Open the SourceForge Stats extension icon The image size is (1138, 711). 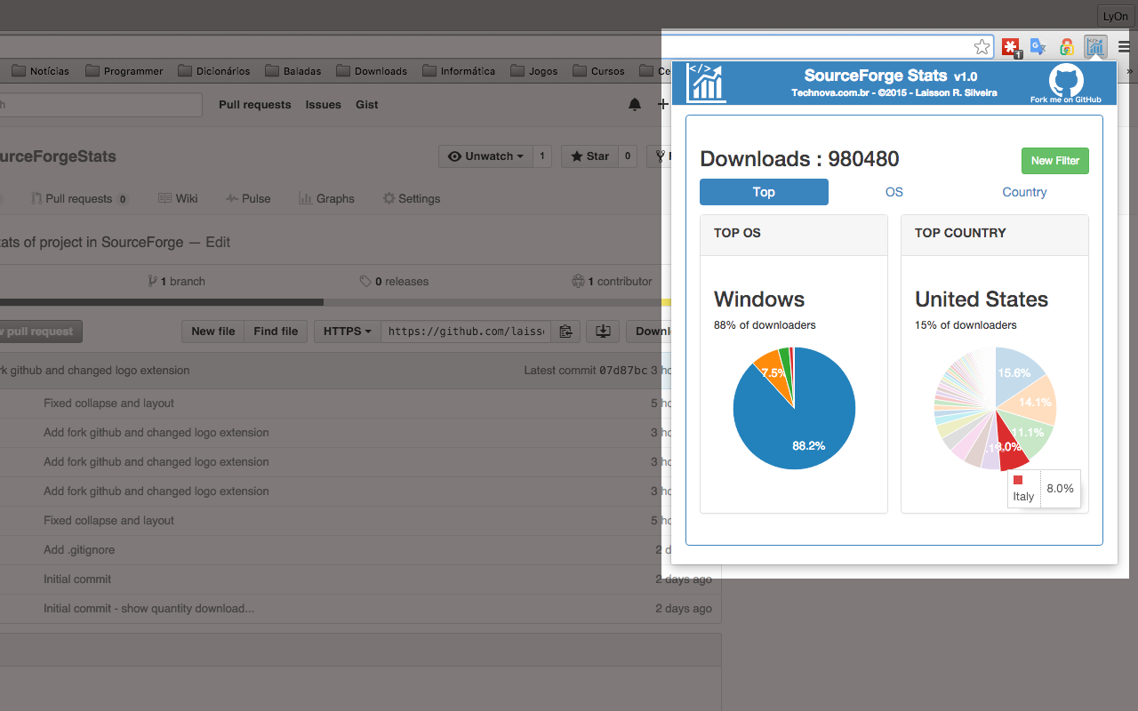[x=1095, y=46]
